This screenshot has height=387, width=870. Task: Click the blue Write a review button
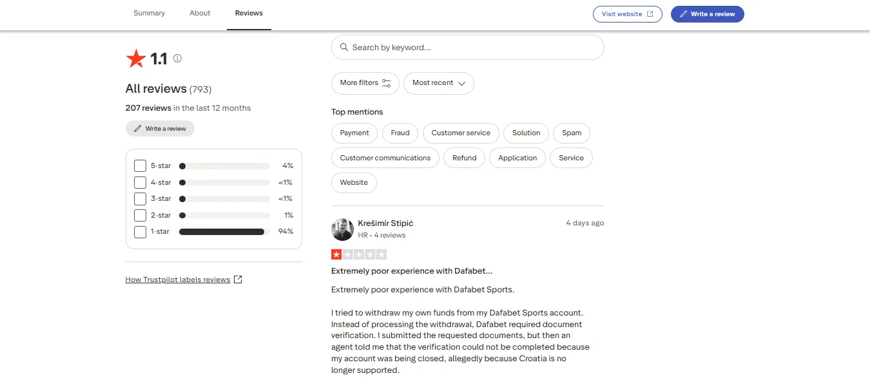tap(708, 14)
